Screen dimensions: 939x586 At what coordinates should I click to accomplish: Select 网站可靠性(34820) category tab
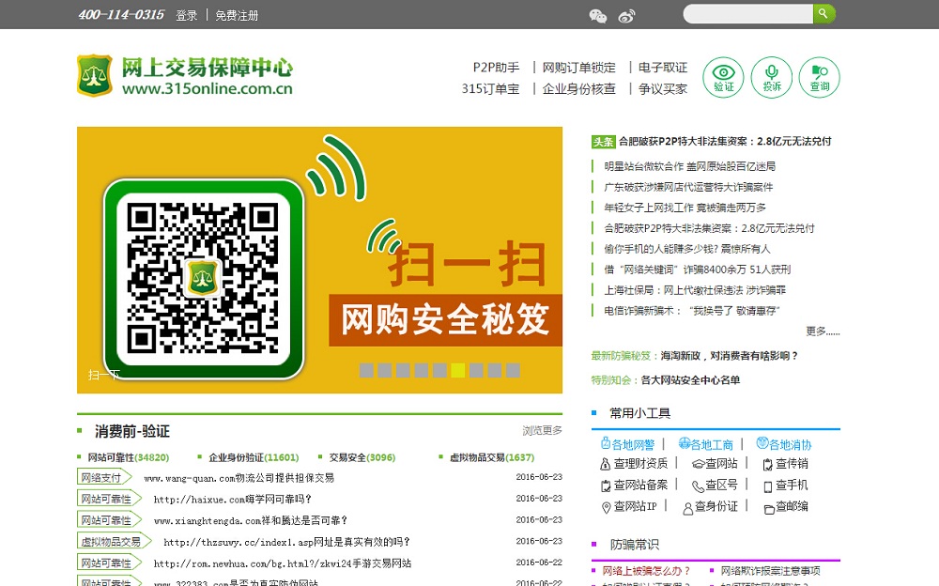tap(128, 457)
